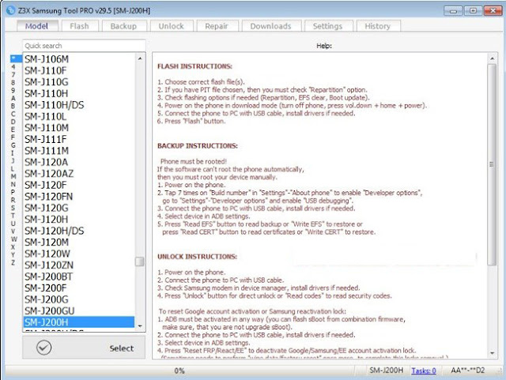Choose the SM-J200F model

coord(79,288)
